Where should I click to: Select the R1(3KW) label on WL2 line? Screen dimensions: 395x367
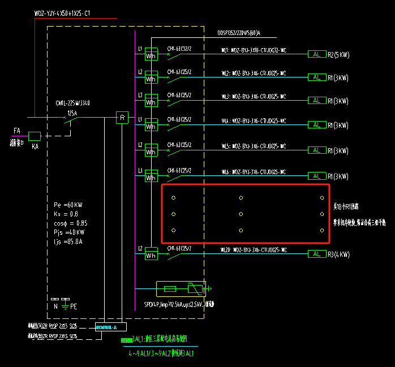(x=338, y=78)
